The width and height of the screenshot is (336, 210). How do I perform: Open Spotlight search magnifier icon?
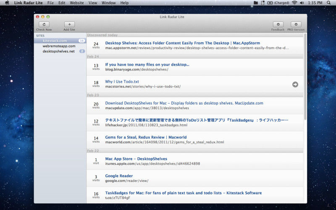[328, 3]
